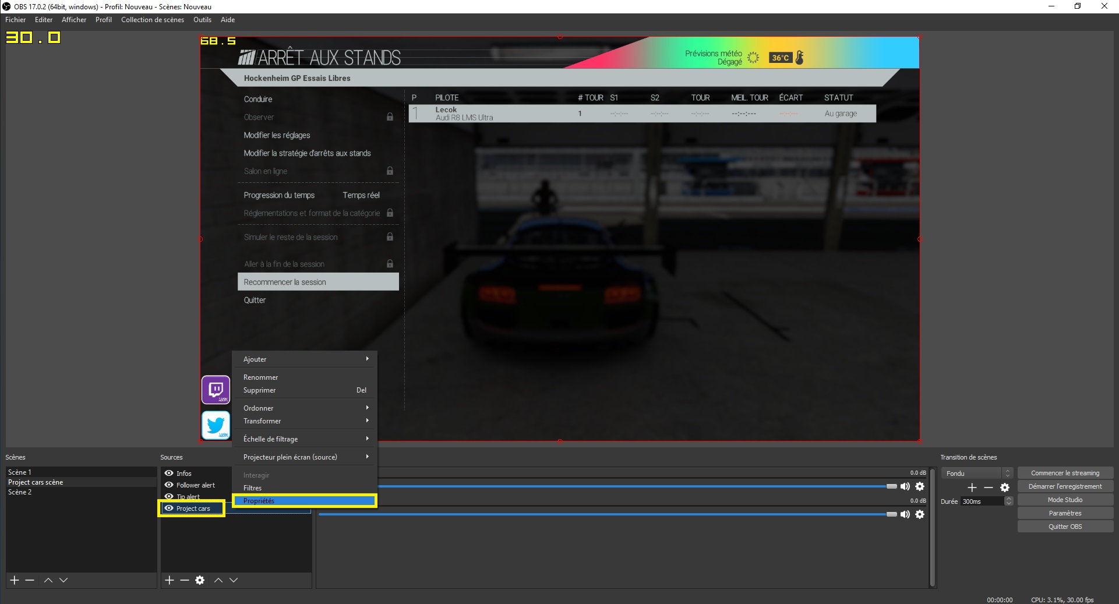Screen dimensions: 1119x604
Task: Open source properties via the Sources gear icon
Action: tap(200, 580)
